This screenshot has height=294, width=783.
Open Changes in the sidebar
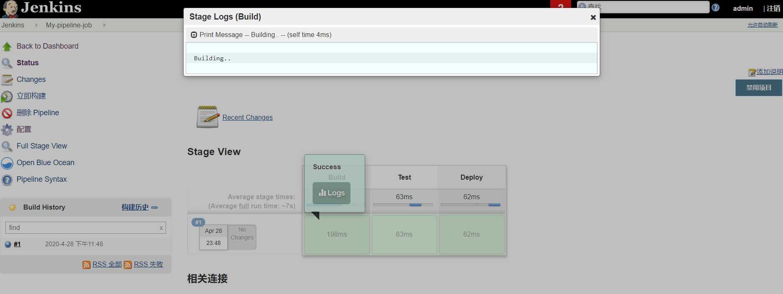tap(31, 79)
